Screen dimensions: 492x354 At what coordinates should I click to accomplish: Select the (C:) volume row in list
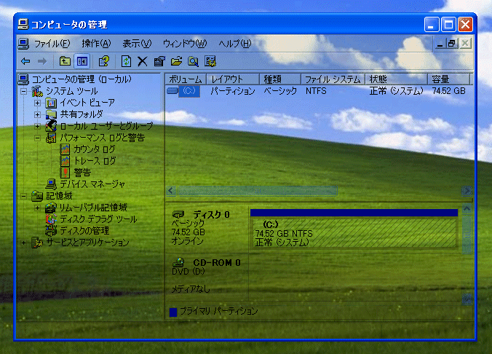tap(317, 91)
